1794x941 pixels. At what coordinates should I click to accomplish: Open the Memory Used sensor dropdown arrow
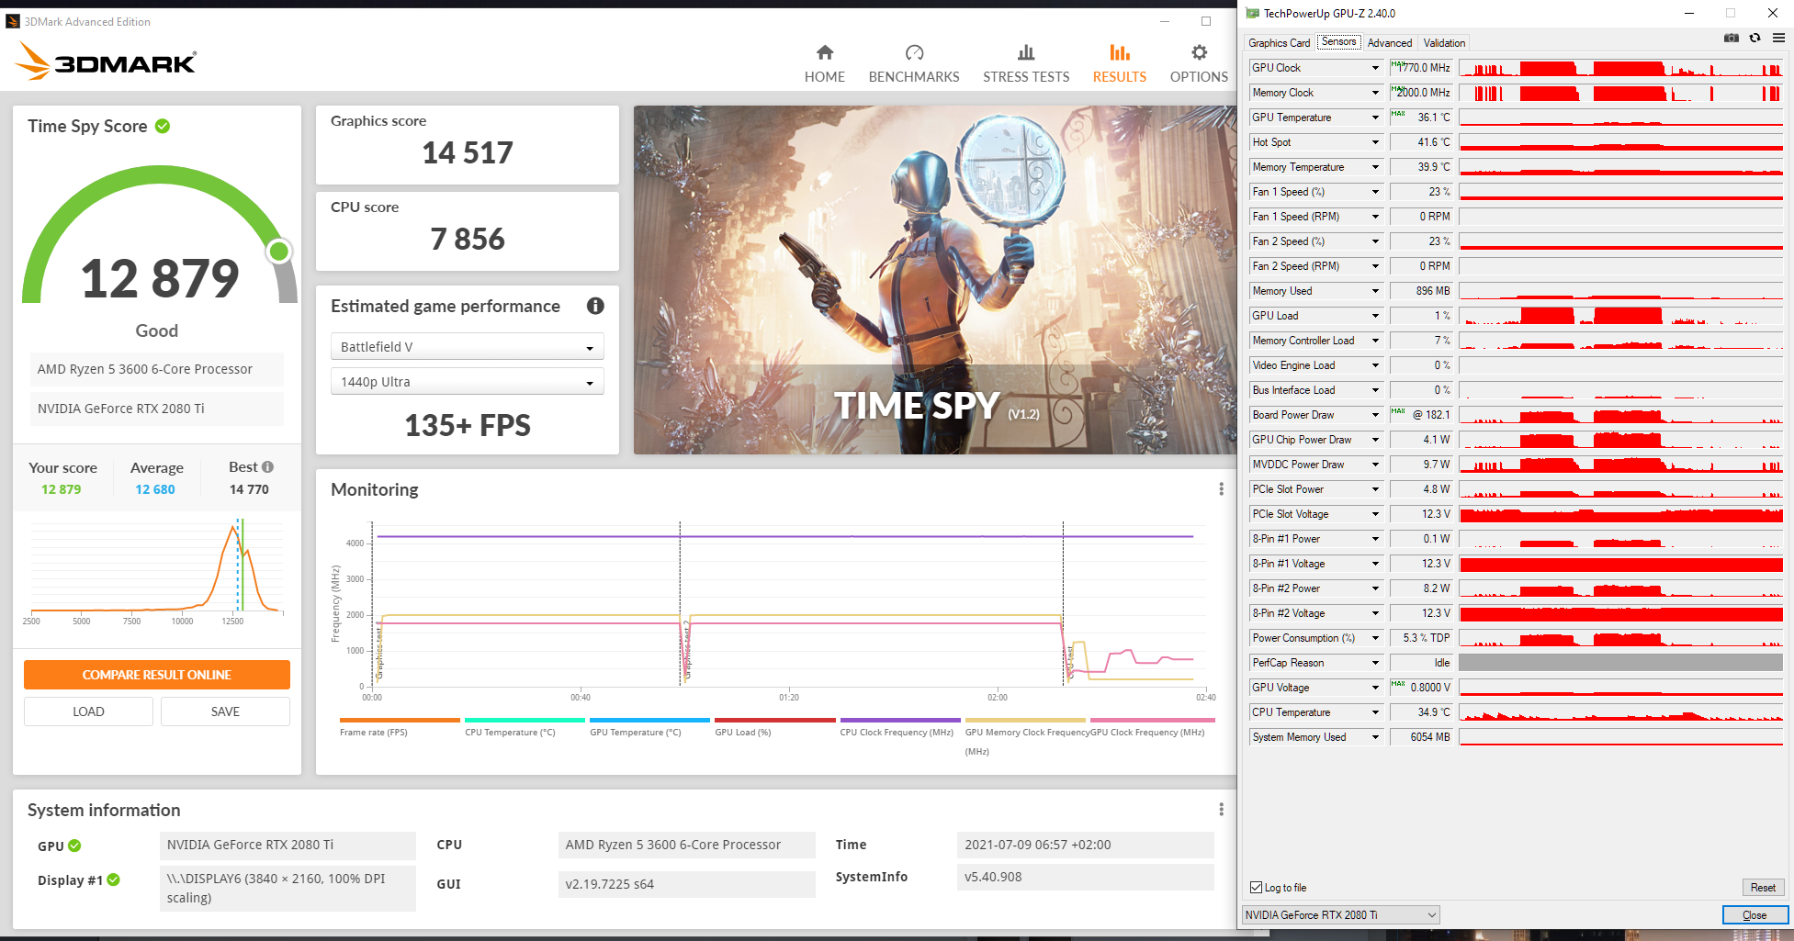[x=1375, y=291]
